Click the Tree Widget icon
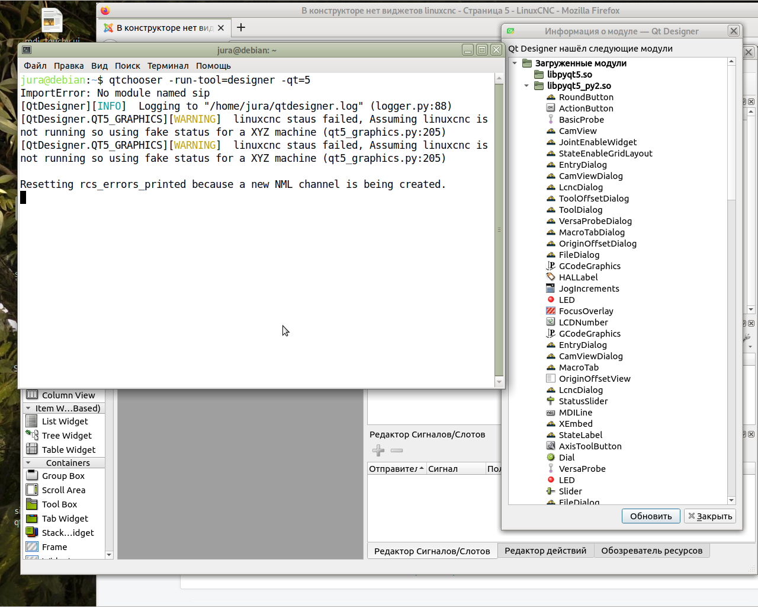This screenshot has width=758, height=607. [x=32, y=436]
